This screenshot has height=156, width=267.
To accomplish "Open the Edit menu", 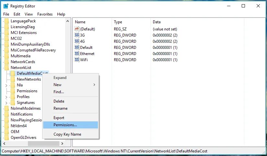I will coord(17,14).
